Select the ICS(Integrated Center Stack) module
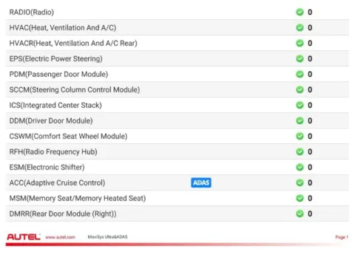Viewport: 355px width, 266px height. (177, 105)
